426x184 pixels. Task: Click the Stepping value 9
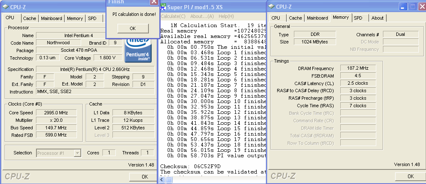click(x=143, y=77)
